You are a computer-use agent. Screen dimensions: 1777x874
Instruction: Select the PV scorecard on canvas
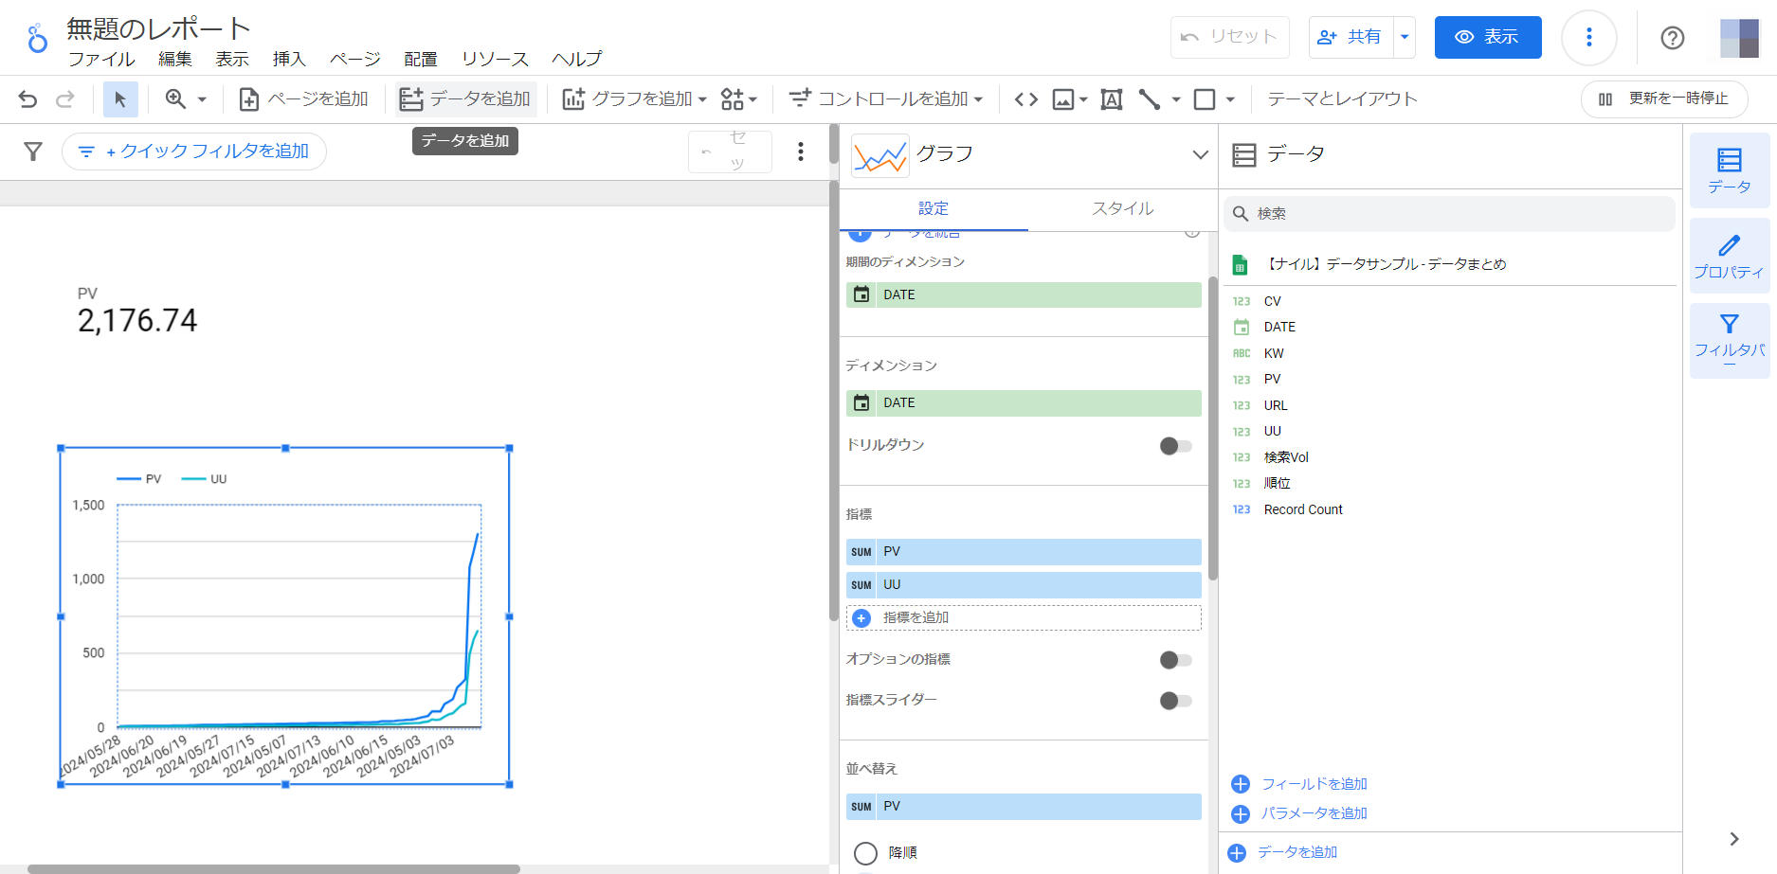pyautogui.click(x=137, y=312)
